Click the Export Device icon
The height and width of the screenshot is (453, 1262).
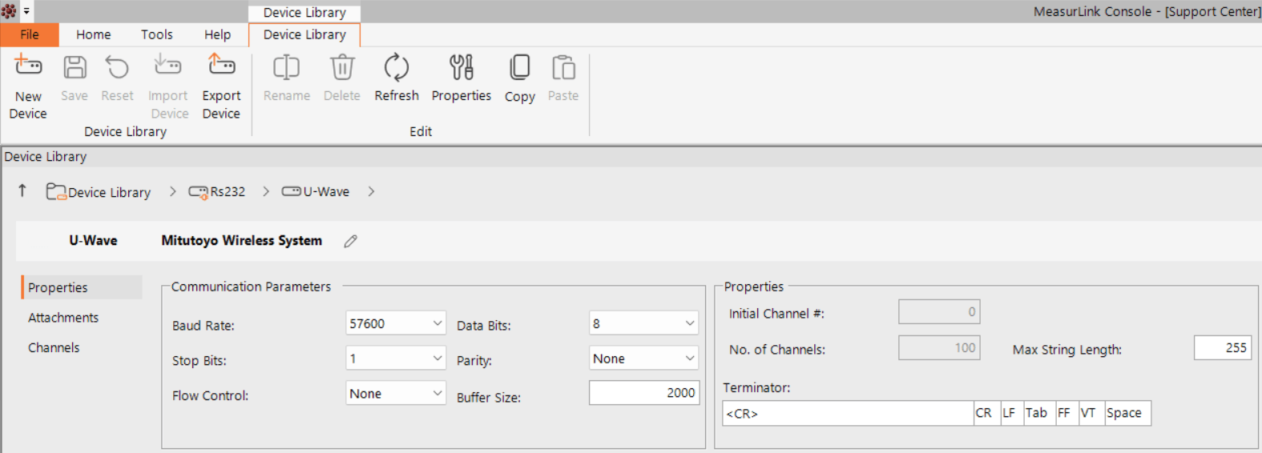221,66
